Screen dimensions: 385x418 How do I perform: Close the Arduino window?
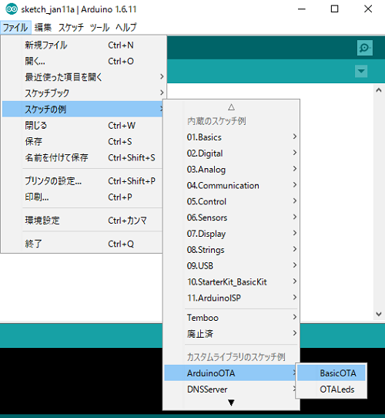tap(368, 9)
